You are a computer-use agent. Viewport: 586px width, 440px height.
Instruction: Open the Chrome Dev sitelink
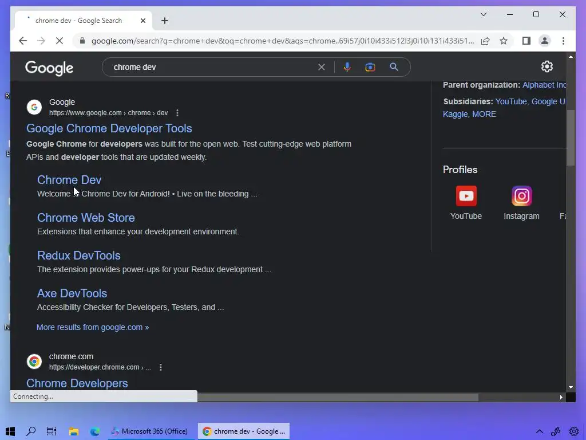pyautogui.click(x=69, y=180)
